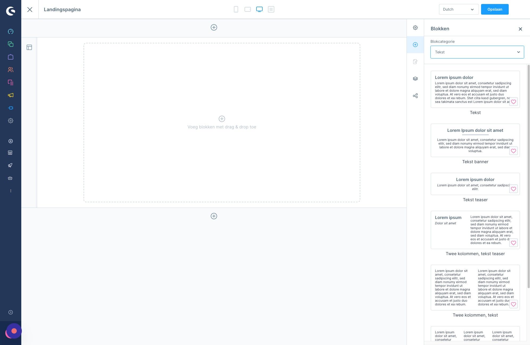Open the three-dot more menu in sidebar
The height and width of the screenshot is (345, 530).
(x=11, y=191)
